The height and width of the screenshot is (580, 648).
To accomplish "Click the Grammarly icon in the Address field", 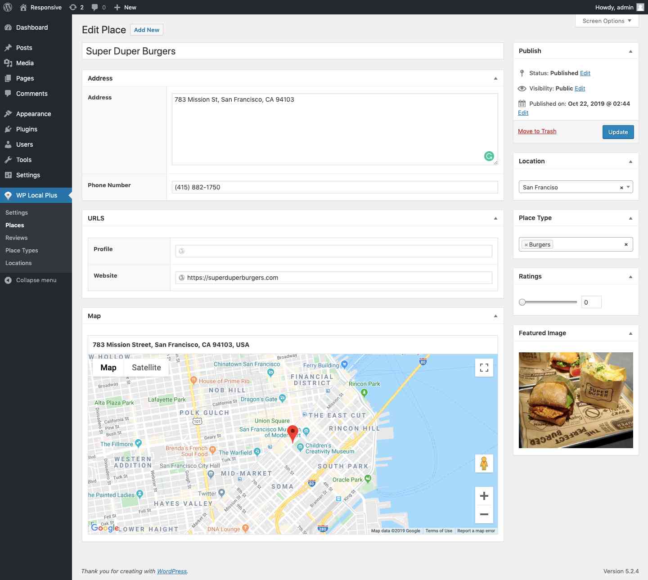I will pyautogui.click(x=489, y=156).
